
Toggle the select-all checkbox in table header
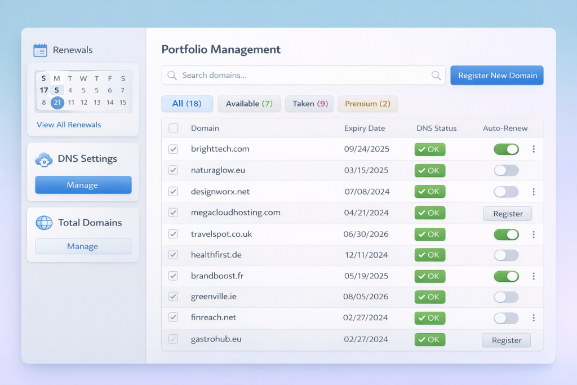[174, 128]
